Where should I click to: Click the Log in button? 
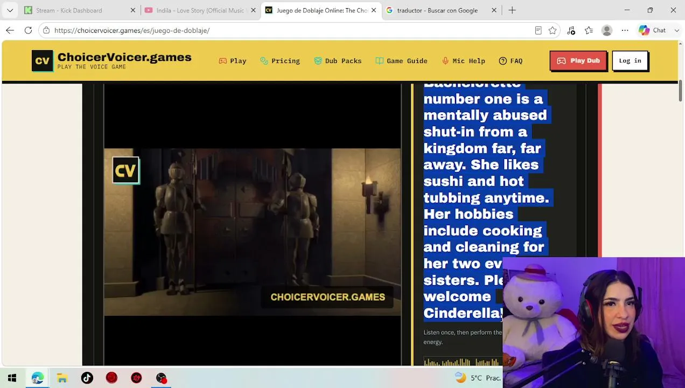[630, 61]
